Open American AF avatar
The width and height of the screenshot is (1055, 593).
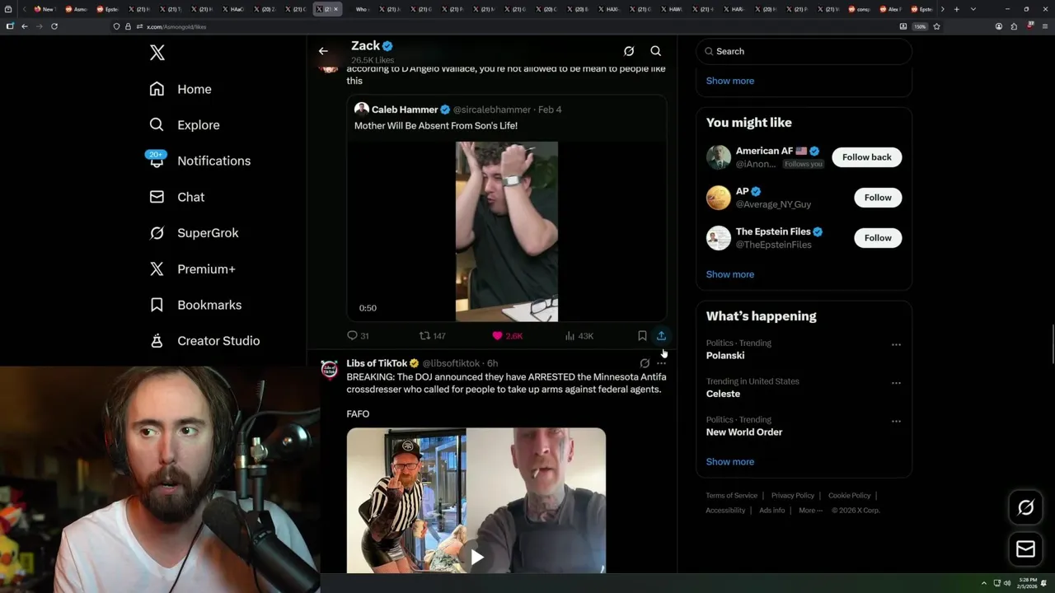pos(719,157)
